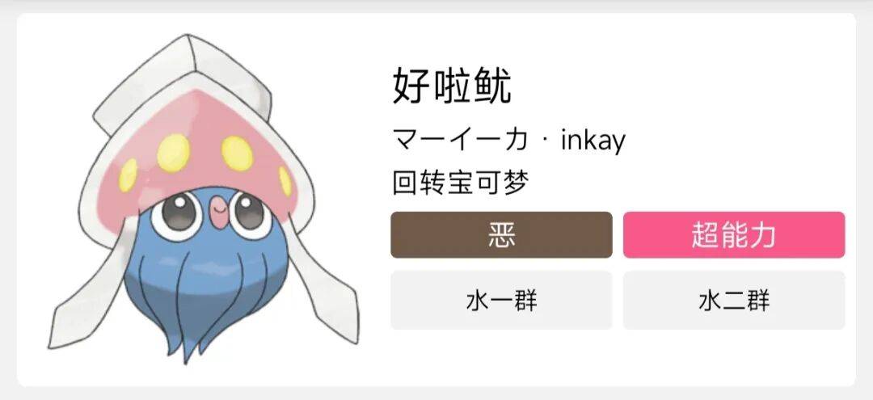
Task: Click the Japanese name マーイーカ
Action: pos(460,140)
